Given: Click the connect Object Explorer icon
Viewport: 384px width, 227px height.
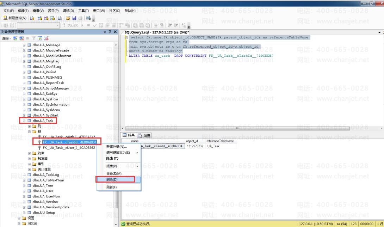Looking at the screenshot, I should tap(16, 38).
